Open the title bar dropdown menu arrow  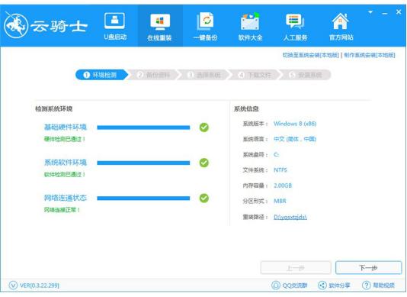click(370, 12)
